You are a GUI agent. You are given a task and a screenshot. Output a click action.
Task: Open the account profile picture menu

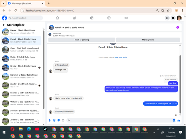coord(179,18)
